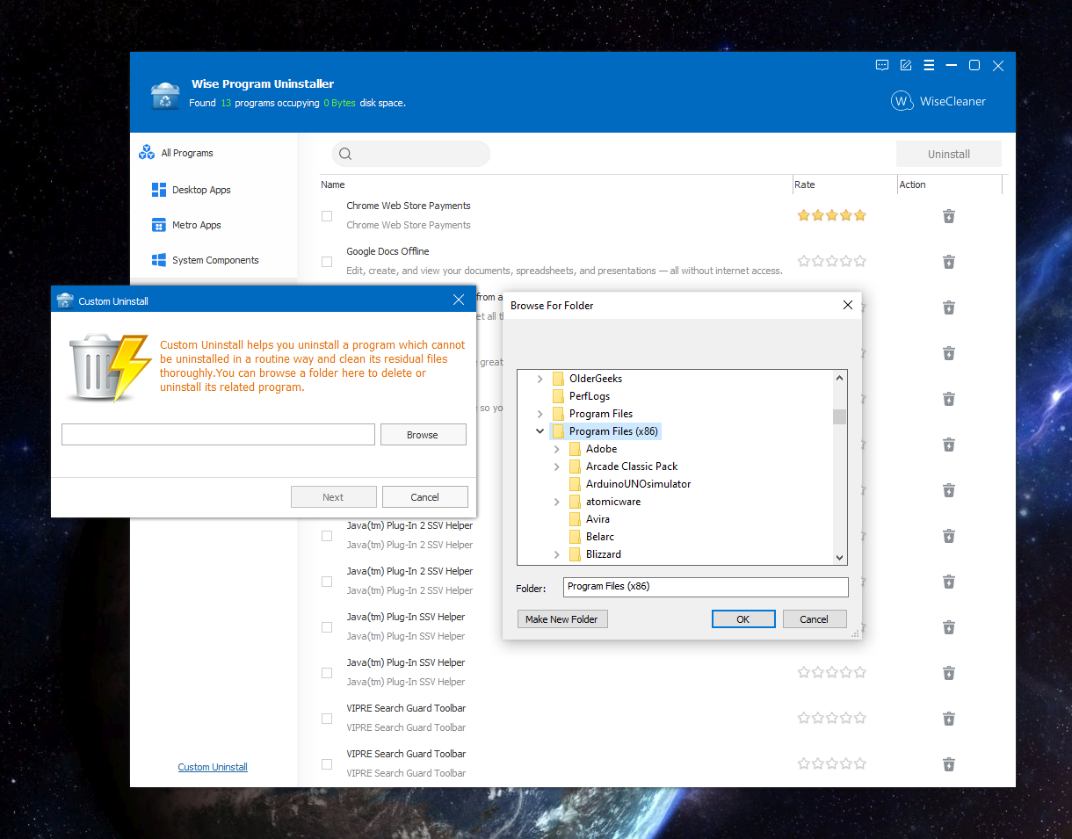Viewport: 1072px width, 839px height.
Task: Rate Chrome Web Store Payments stars
Action: pos(832,215)
